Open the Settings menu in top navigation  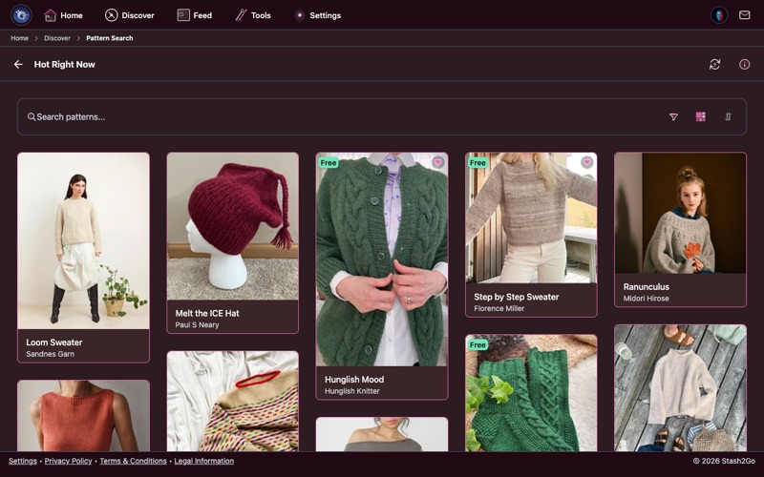pos(318,15)
